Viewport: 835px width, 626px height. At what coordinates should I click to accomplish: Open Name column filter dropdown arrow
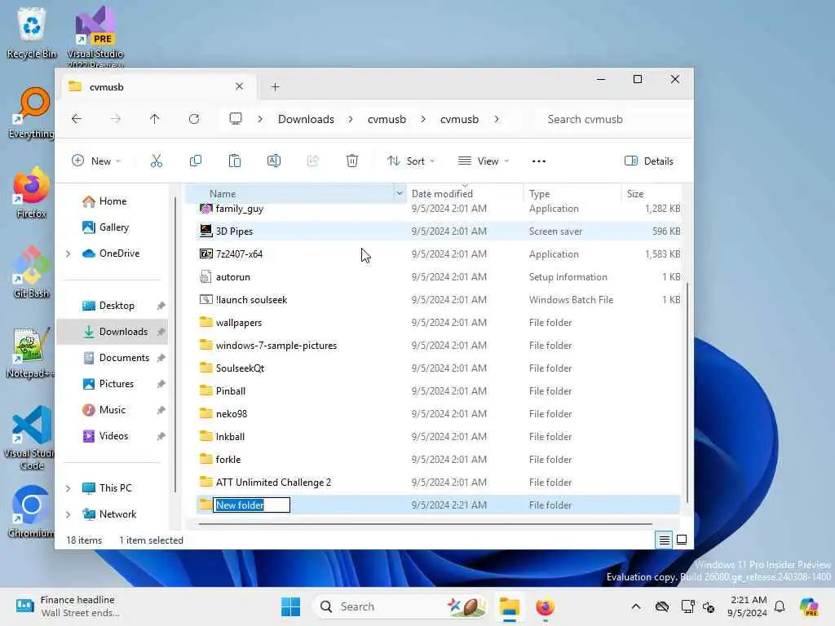tap(400, 193)
